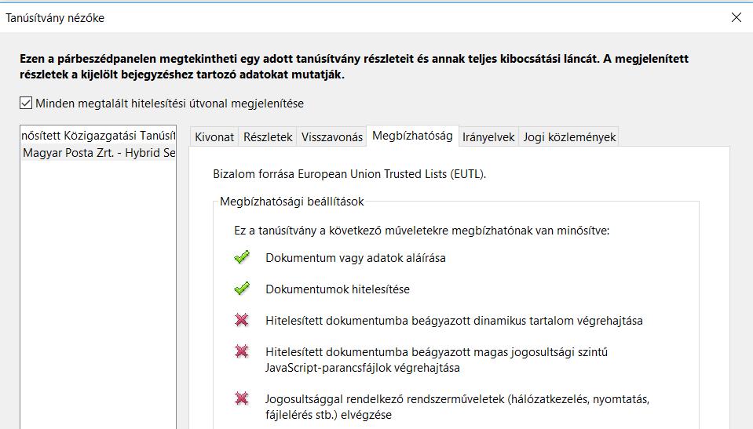Click the text Dokumentumok hitelesítése
The image size is (753, 429).
tap(337, 289)
